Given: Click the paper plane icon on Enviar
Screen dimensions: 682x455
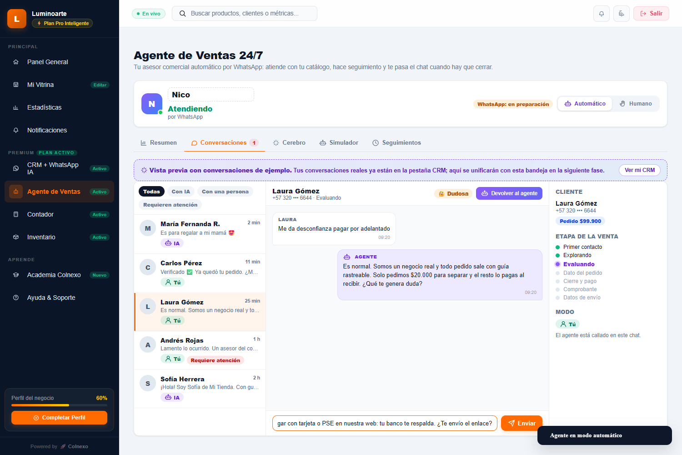Looking at the screenshot, I should tap(511, 423).
